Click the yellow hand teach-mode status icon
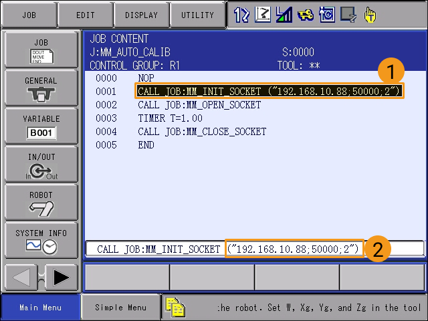Viewport: 428px width, 321px height. (x=370, y=15)
